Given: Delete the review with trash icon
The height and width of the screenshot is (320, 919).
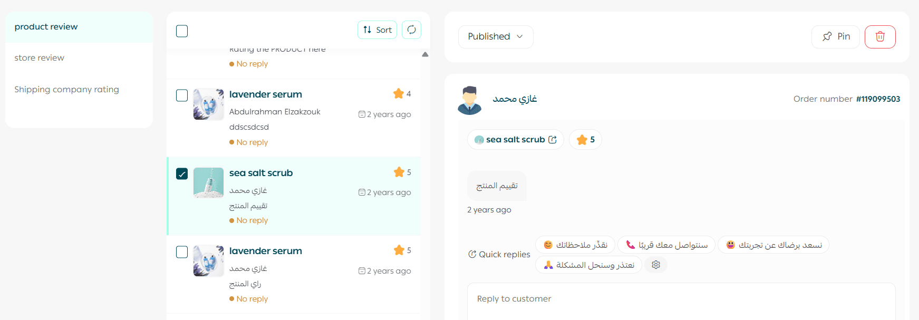Looking at the screenshot, I should 879,36.
